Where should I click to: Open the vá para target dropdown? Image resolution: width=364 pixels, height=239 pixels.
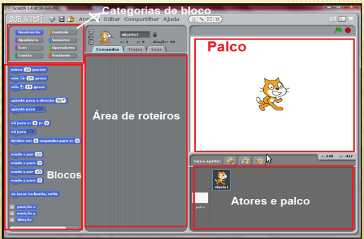(31, 132)
